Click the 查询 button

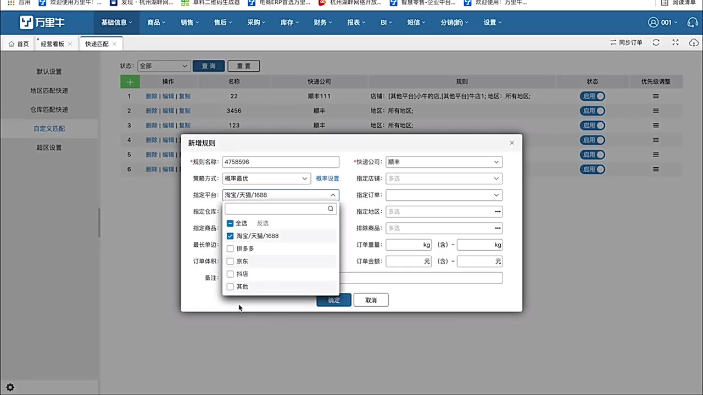click(209, 66)
